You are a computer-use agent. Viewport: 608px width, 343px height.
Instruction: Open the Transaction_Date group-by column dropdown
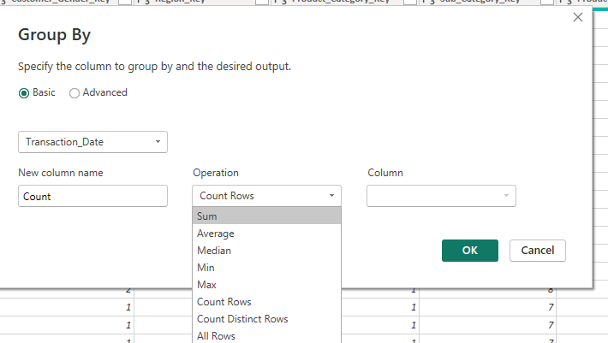92,142
